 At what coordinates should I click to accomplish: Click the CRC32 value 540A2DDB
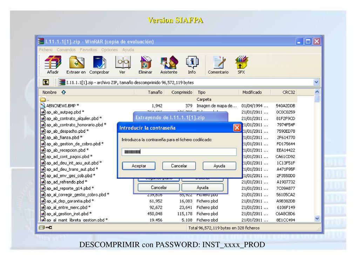(285, 106)
